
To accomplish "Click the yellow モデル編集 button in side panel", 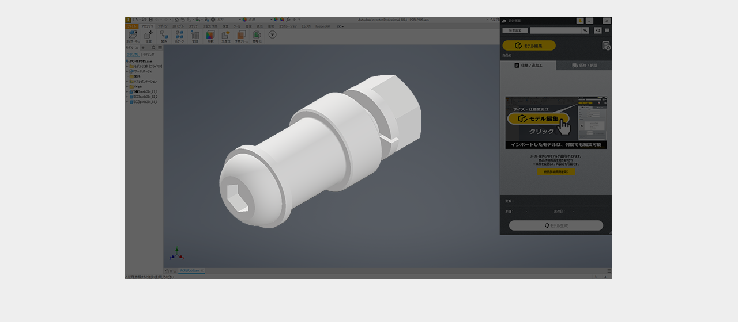I will [x=529, y=45].
